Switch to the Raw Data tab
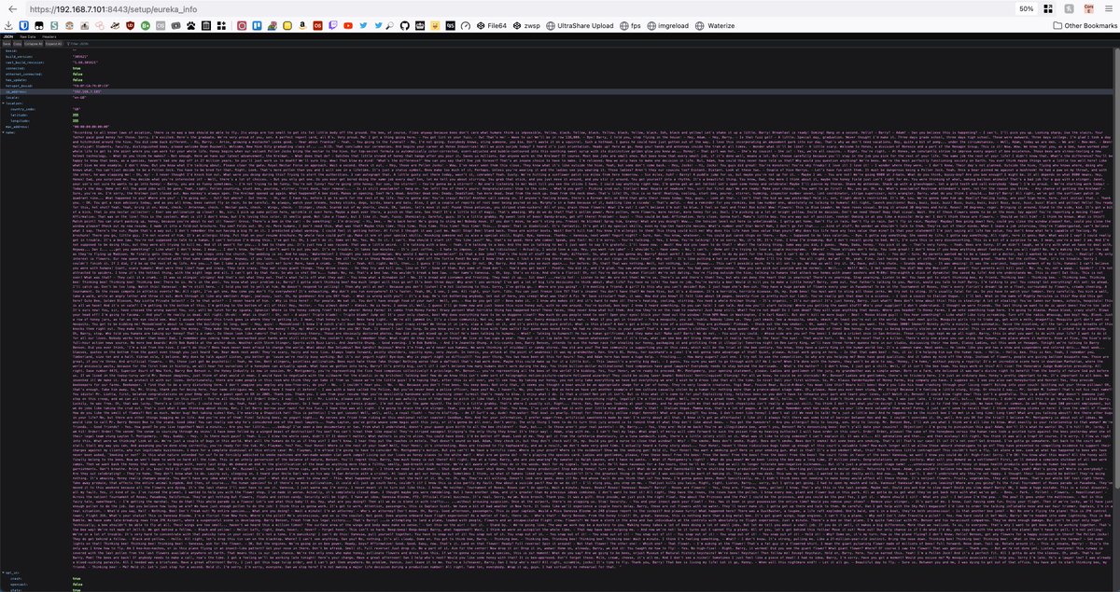The width and height of the screenshot is (1120, 592). pyautogui.click(x=28, y=36)
